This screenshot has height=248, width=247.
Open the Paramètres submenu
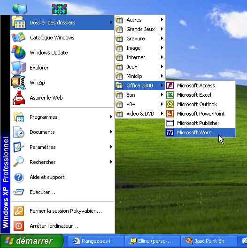click(62, 147)
